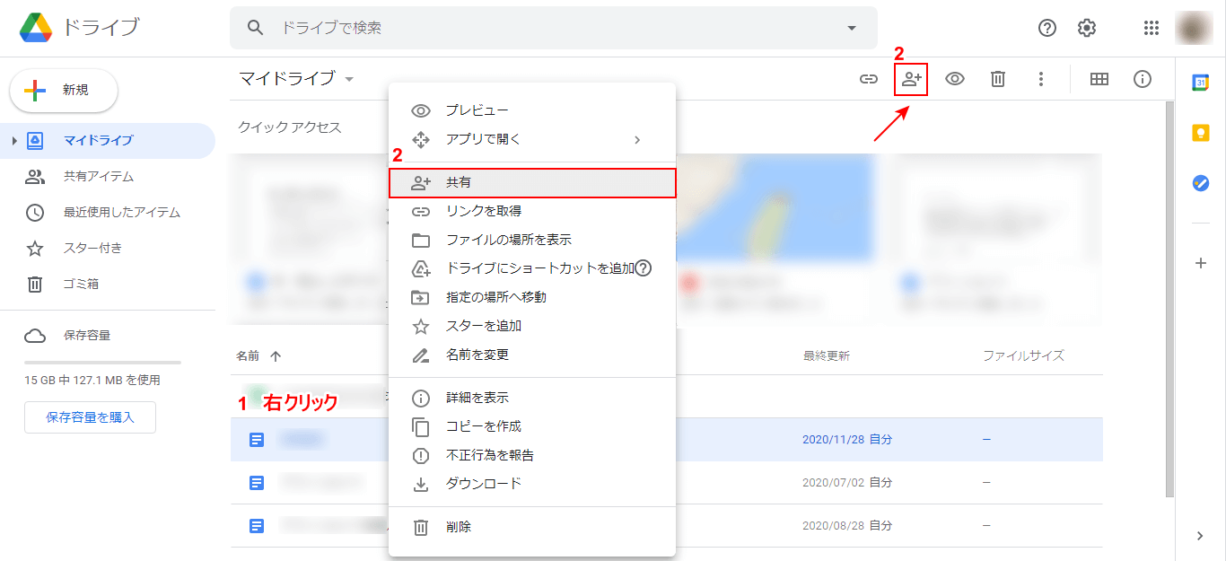The height and width of the screenshot is (561, 1226).
Task: Click the 新規 button
Action: tap(64, 91)
